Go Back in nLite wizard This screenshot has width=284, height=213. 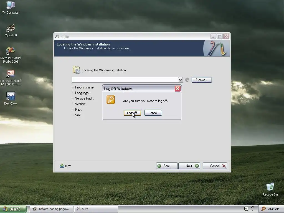(167, 166)
